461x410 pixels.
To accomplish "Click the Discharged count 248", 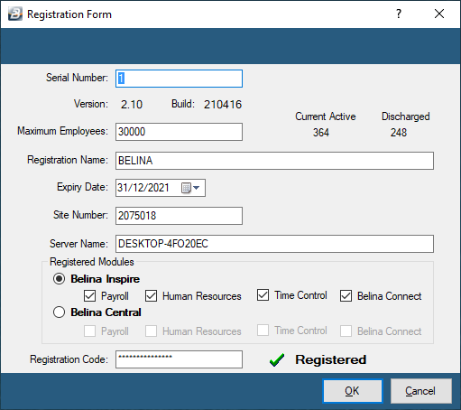I will (x=399, y=133).
